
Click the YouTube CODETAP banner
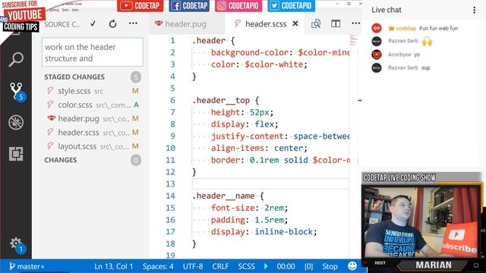point(140,6)
